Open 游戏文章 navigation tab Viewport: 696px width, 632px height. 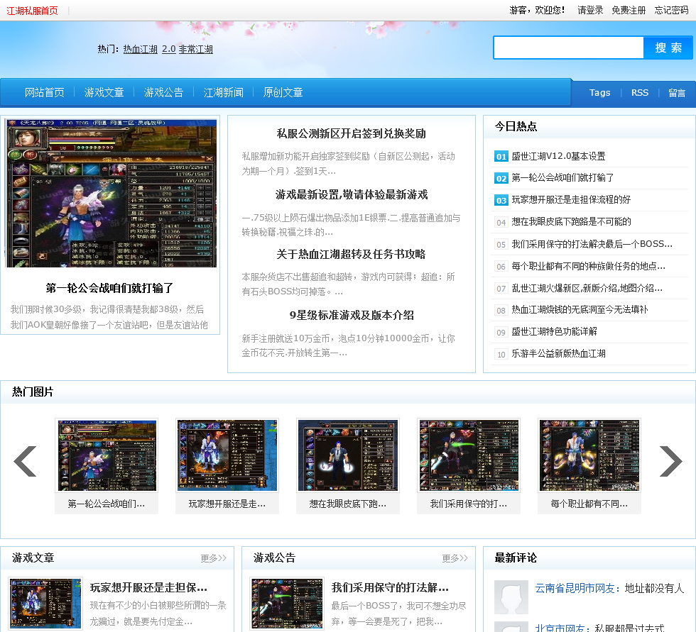(x=104, y=92)
